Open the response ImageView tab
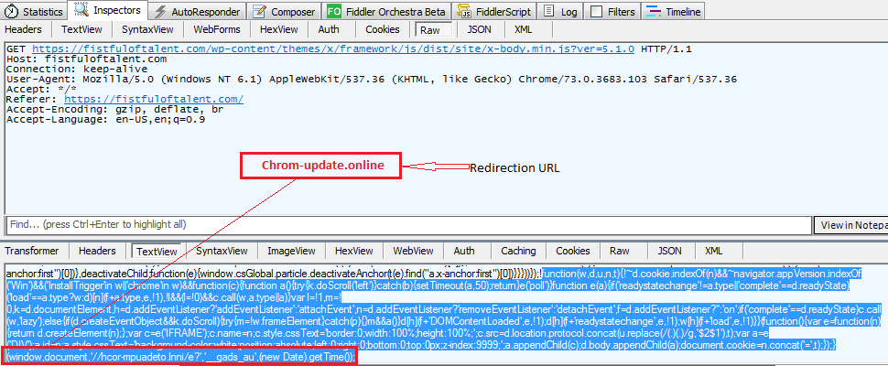888x366 pixels. [x=291, y=251]
